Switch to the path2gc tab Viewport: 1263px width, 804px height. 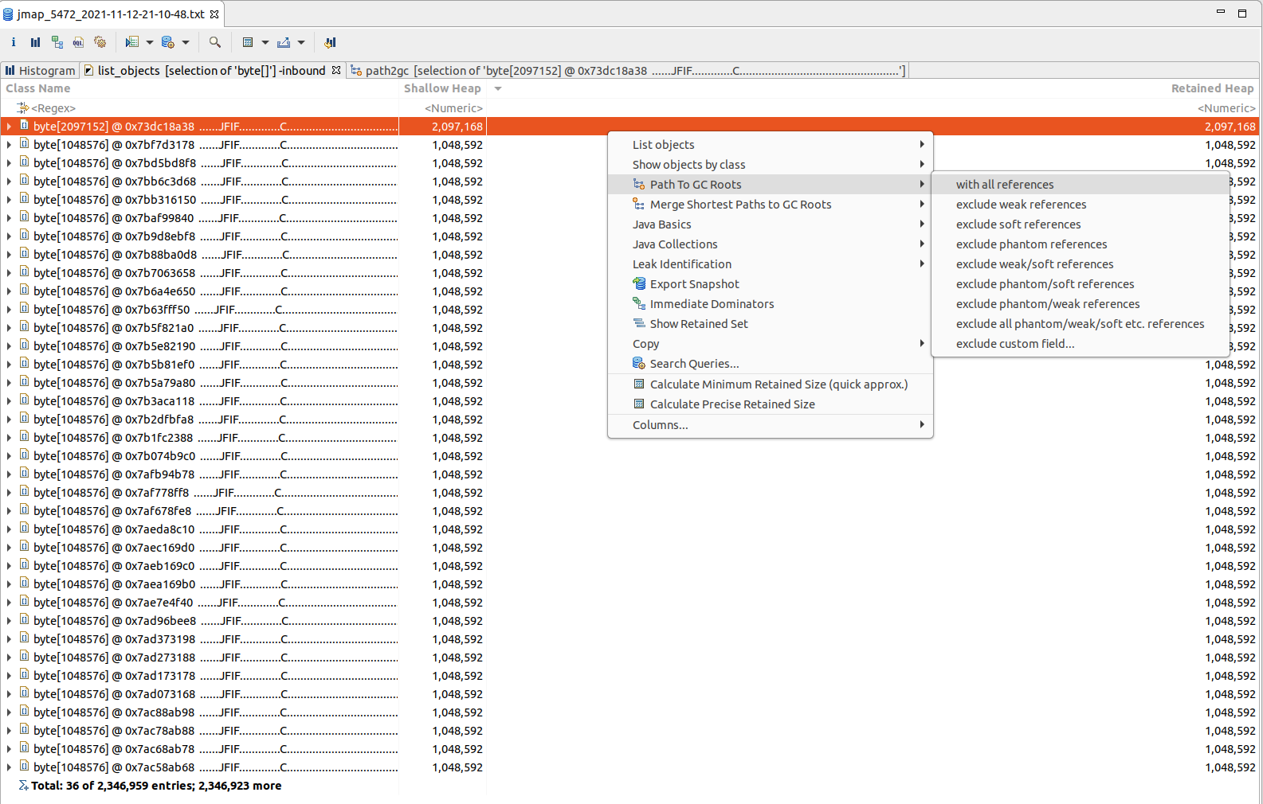tap(627, 71)
